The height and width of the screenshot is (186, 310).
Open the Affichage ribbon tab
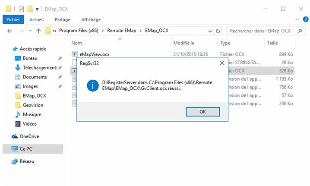click(x=91, y=19)
